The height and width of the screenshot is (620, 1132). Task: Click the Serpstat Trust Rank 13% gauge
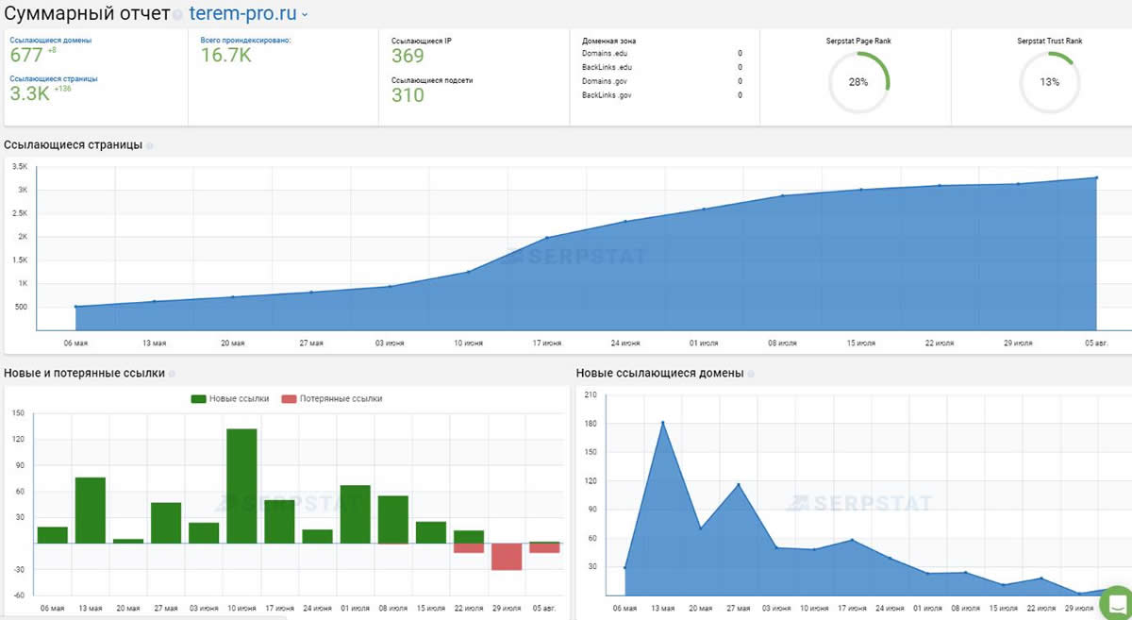1049,82
